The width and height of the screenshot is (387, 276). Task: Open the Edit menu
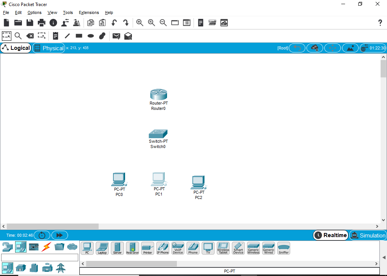tap(18, 12)
